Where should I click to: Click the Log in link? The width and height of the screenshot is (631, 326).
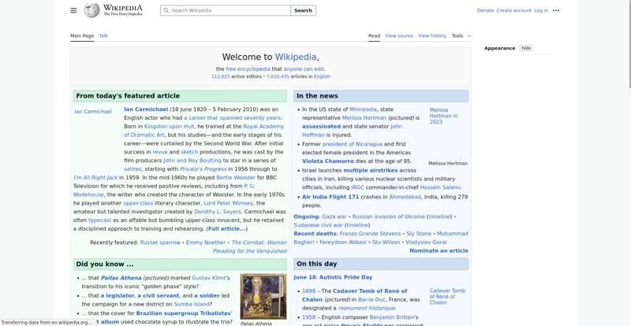(541, 10)
